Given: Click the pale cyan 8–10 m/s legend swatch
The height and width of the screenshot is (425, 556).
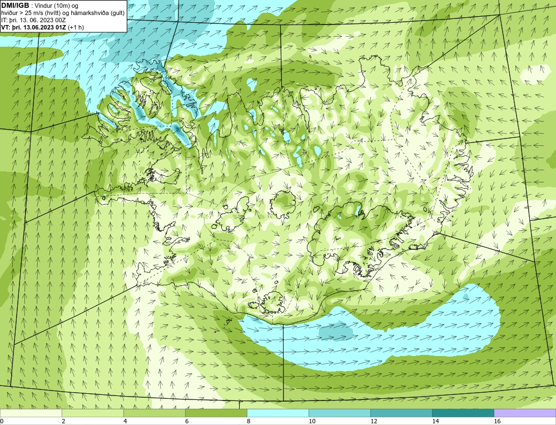Looking at the screenshot, I should (278, 413).
